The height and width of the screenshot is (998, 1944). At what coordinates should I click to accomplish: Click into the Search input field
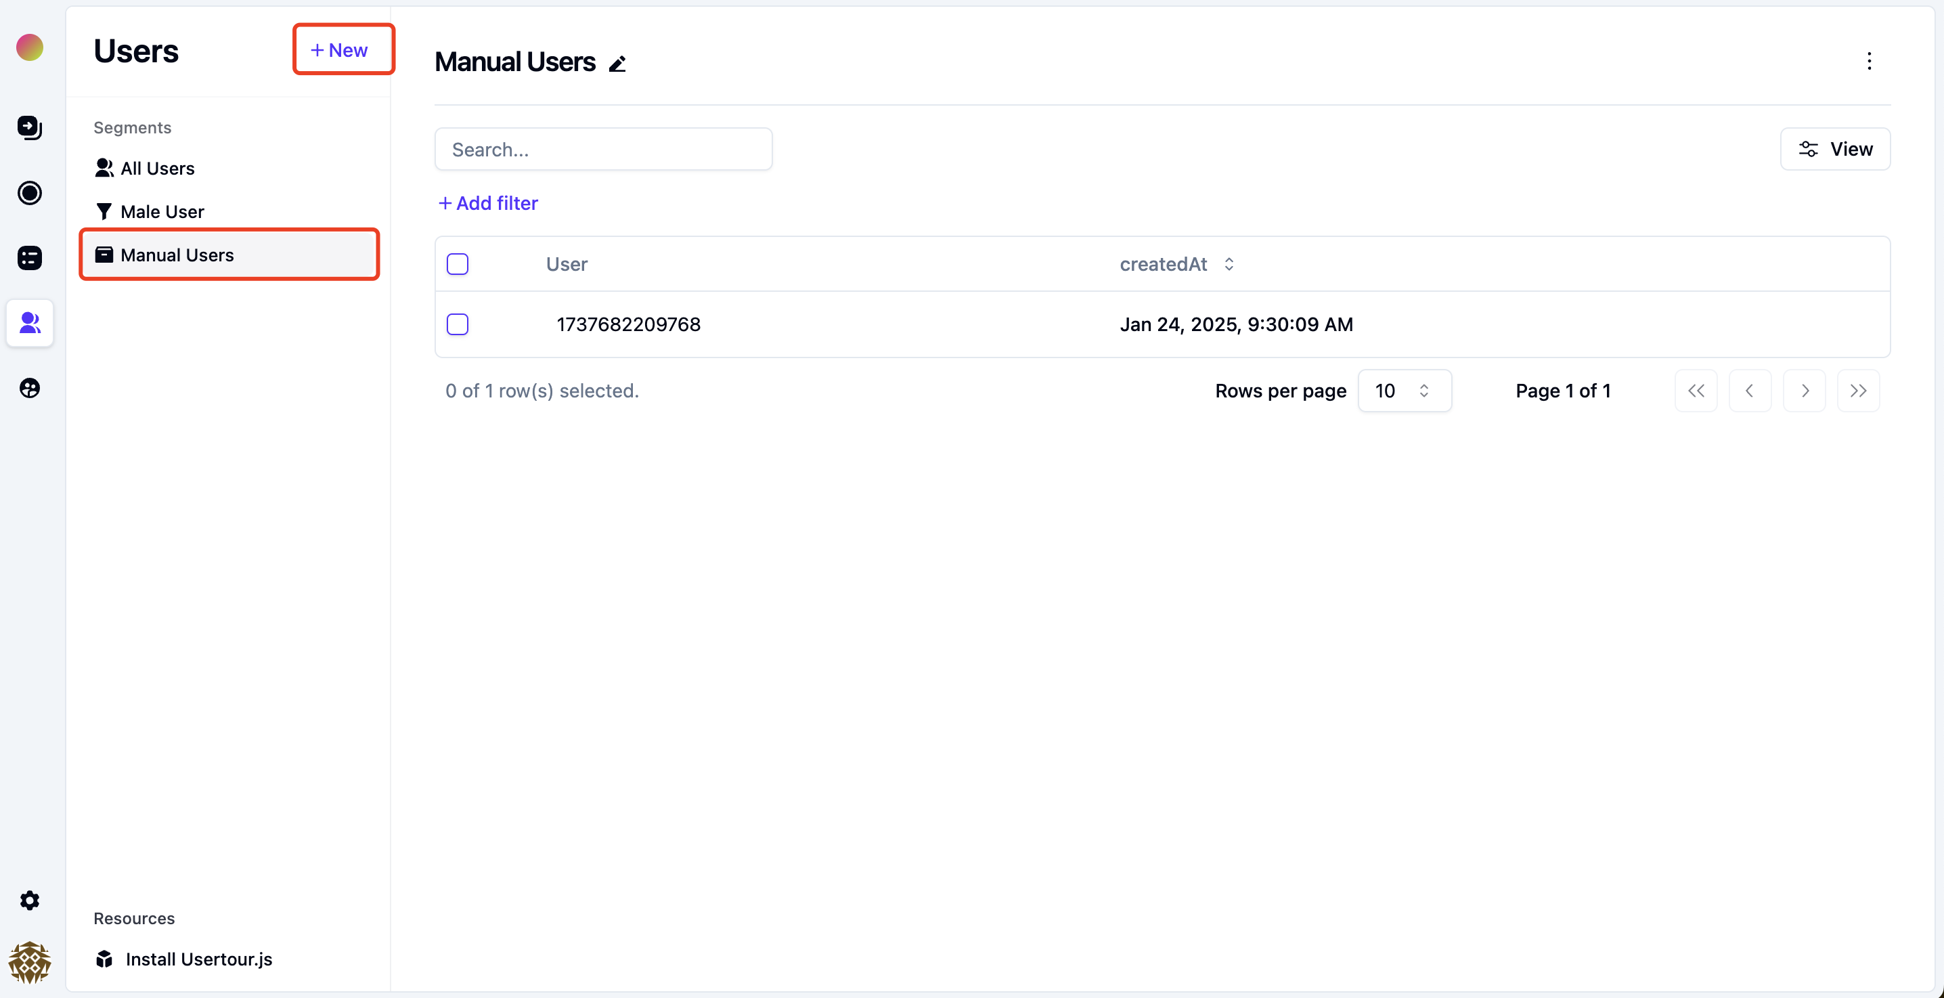pos(602,150)
